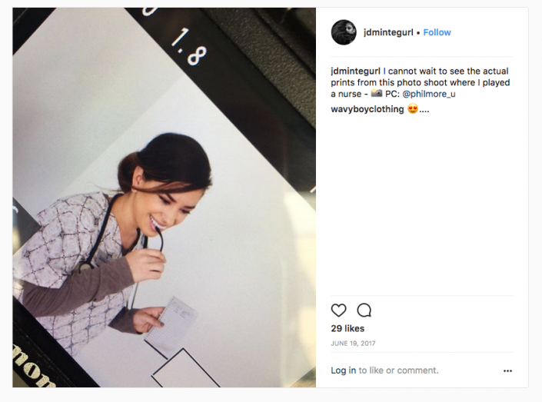The width and height of the screenshot is (542, 402).
Task: Follow the jdmintegurl account
Action: (437, 32)
